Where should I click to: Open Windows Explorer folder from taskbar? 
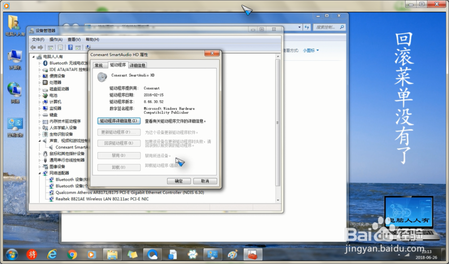112,254
